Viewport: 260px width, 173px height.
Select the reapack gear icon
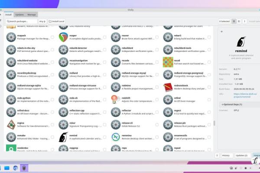coord(11,37)
